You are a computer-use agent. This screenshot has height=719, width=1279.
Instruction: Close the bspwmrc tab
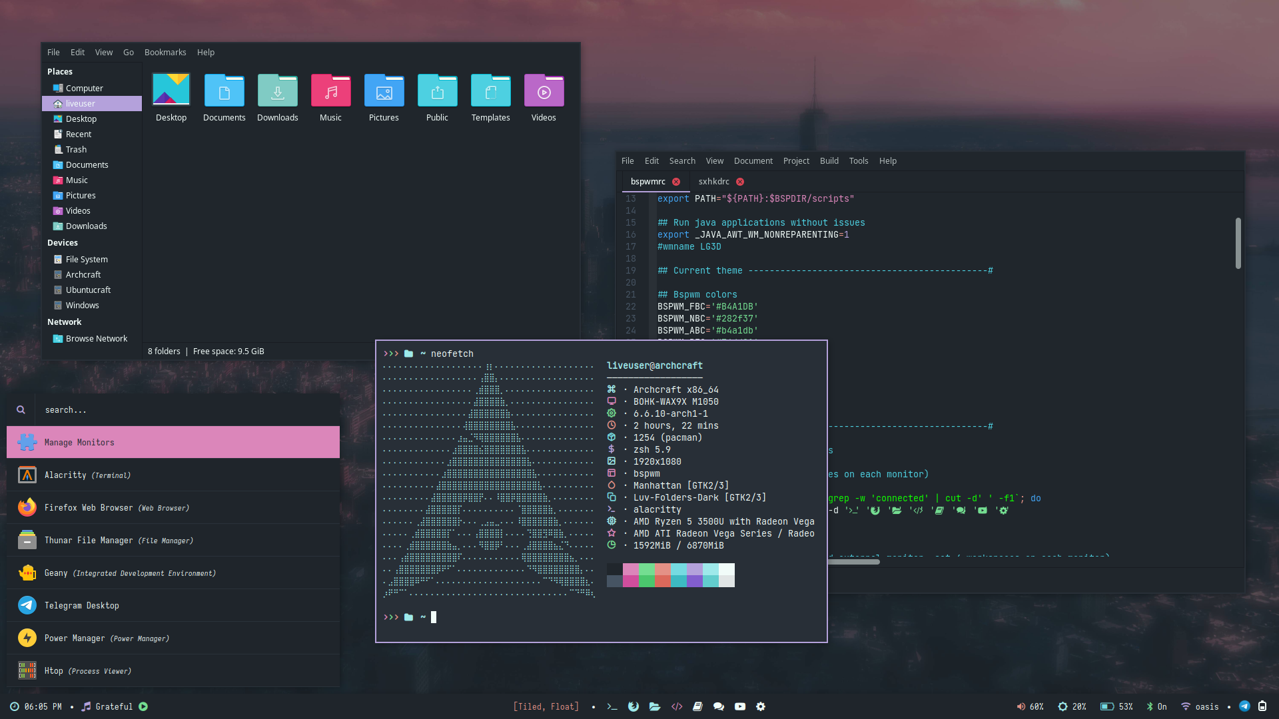coord(676,182)
